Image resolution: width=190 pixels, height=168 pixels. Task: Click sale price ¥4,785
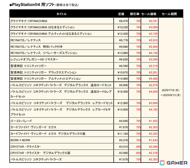point(153,110)
